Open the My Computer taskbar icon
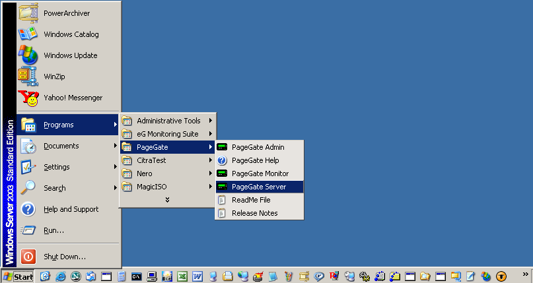The image size is (533, 283). tap(152, 276)
